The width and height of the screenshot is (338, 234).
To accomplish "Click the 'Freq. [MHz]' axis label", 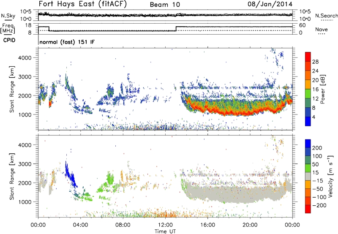I will (x=8, y=29).
